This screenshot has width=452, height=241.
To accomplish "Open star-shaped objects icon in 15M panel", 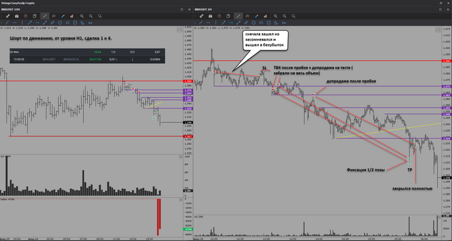I will tap(54, 16).
